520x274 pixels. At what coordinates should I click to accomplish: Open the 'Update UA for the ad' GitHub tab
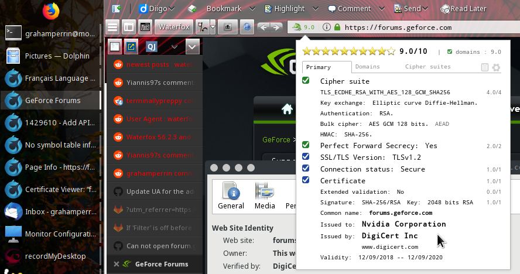[x=155, y=191]
